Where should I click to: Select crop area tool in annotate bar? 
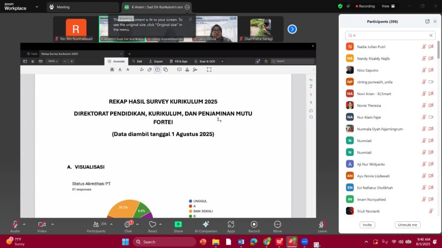coord(209,69)
